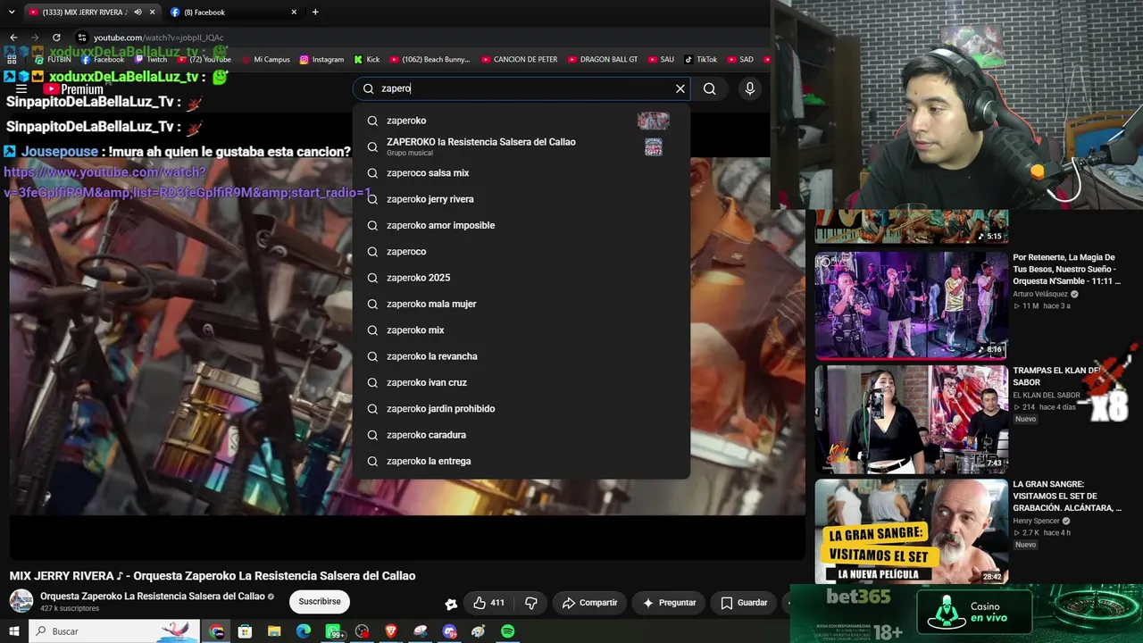Open Orquesta N'Samble video thumbnail
Viewport: 1143px width, 643px height.
click(x=911, y=305)
